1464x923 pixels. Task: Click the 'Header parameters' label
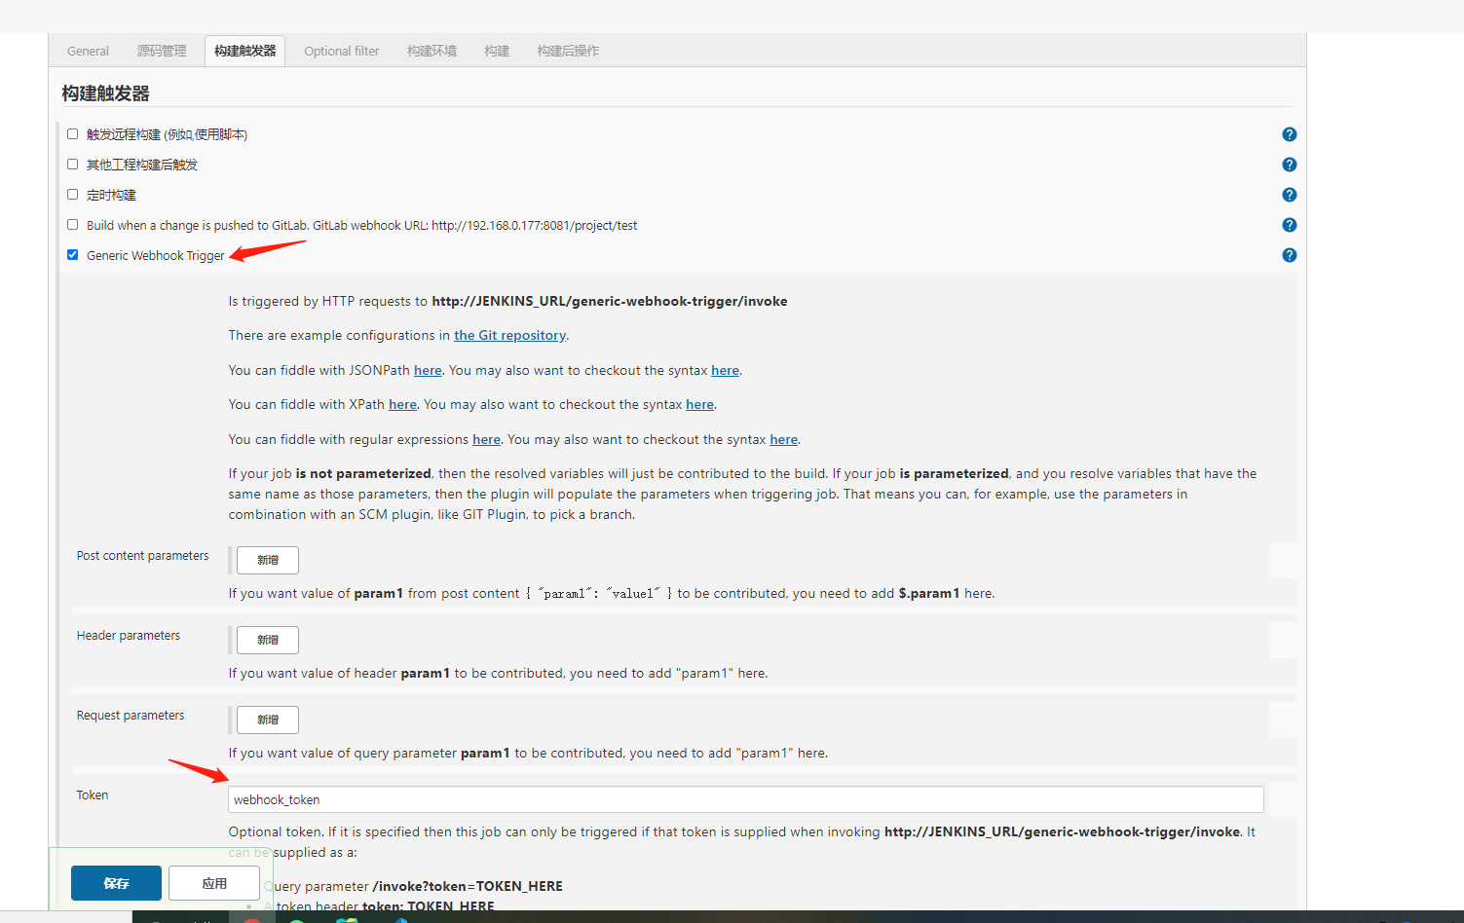pyautogui.click(x=129, y=636)
